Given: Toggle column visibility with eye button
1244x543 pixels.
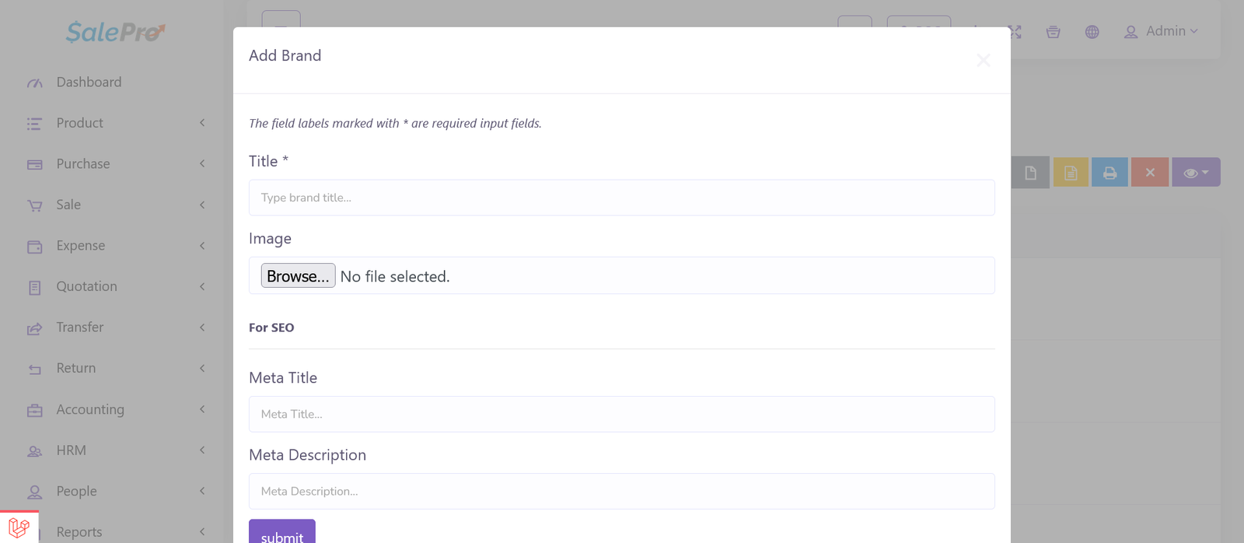Looking at the screenshot, I should pyautogui.click(x=1195, y=173).
